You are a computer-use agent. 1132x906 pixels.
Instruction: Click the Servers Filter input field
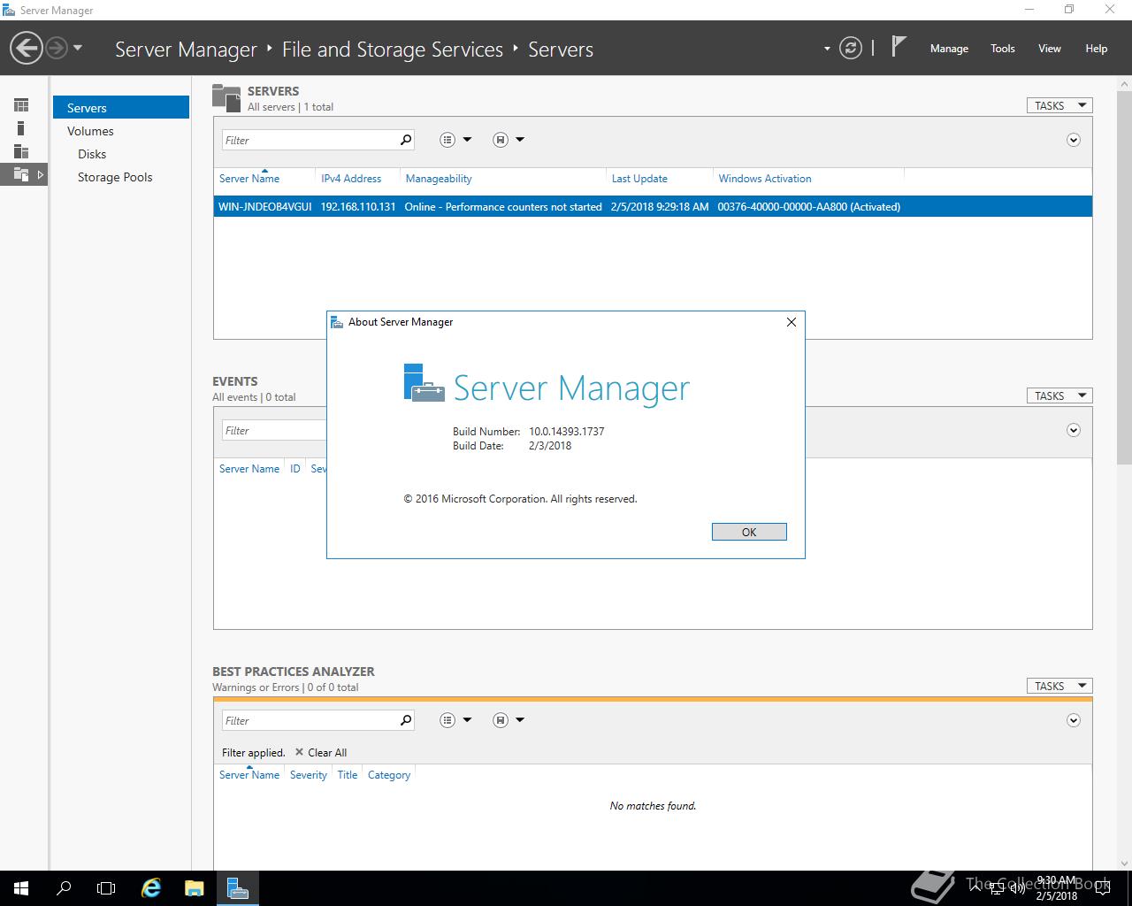tap(308, 140)
